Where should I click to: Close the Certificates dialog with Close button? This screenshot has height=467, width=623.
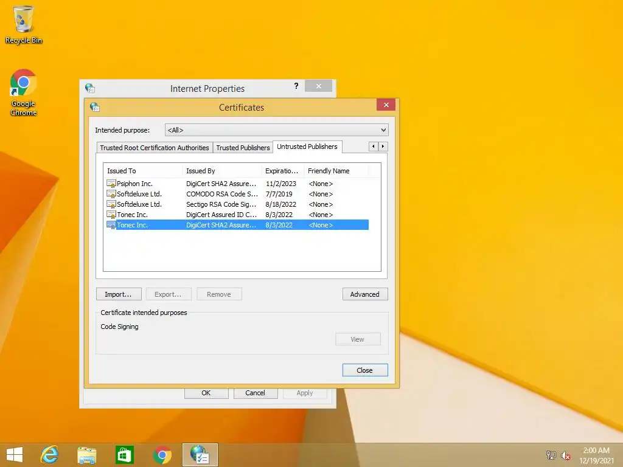point(365,370)
